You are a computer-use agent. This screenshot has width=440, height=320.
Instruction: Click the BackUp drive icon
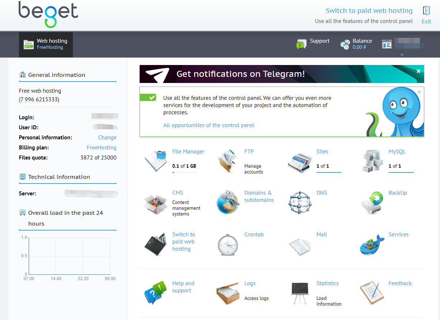click(372, 203)
